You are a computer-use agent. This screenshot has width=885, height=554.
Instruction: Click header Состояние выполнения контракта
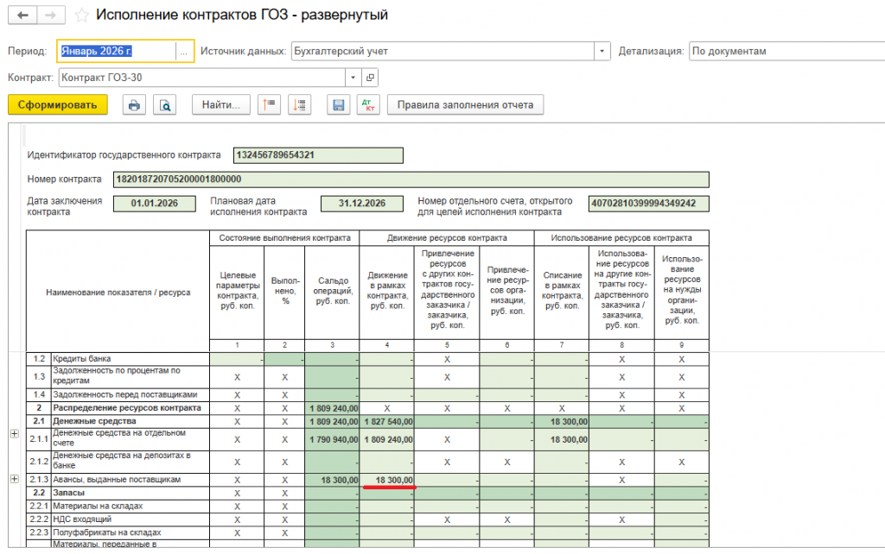[x=284, y=238]
